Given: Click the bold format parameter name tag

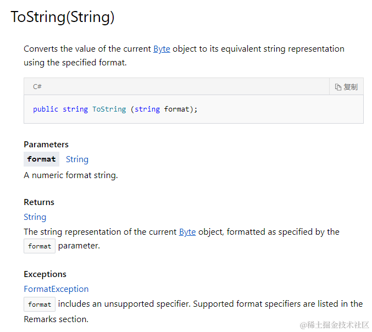Looking at the screenshot, I should [41, 159].
